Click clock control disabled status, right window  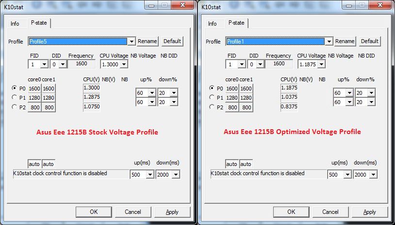coord(268,174)
